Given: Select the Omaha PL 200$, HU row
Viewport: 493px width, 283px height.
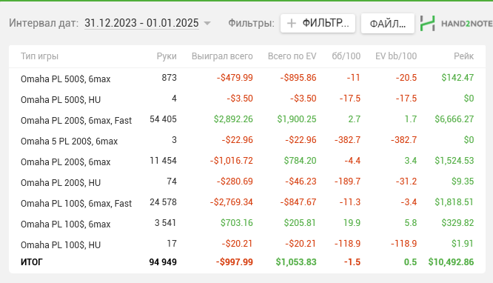Looking at the screenshot, I should 247,182.
